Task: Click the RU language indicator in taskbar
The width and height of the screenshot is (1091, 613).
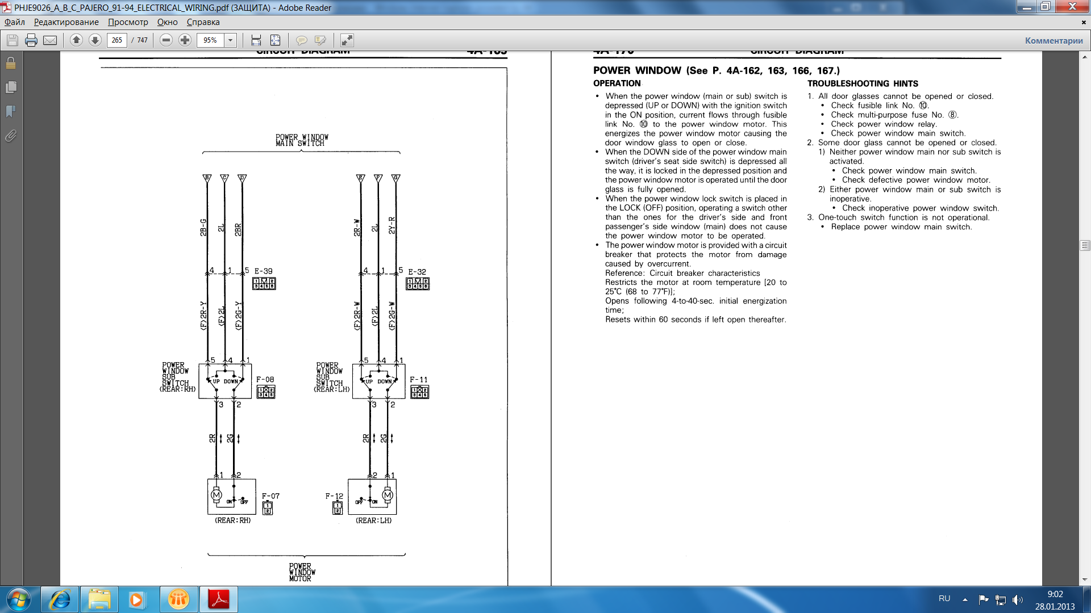Action: (x=944, y=599)
